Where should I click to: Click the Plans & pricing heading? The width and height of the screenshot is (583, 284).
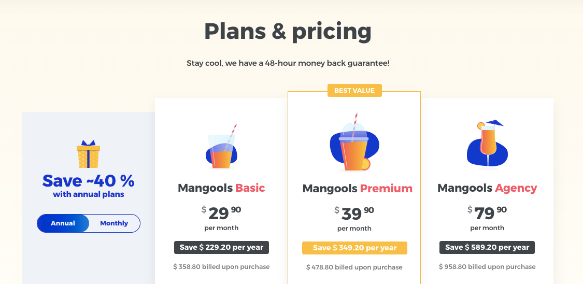pyautogui.click(x=288, y=31)
